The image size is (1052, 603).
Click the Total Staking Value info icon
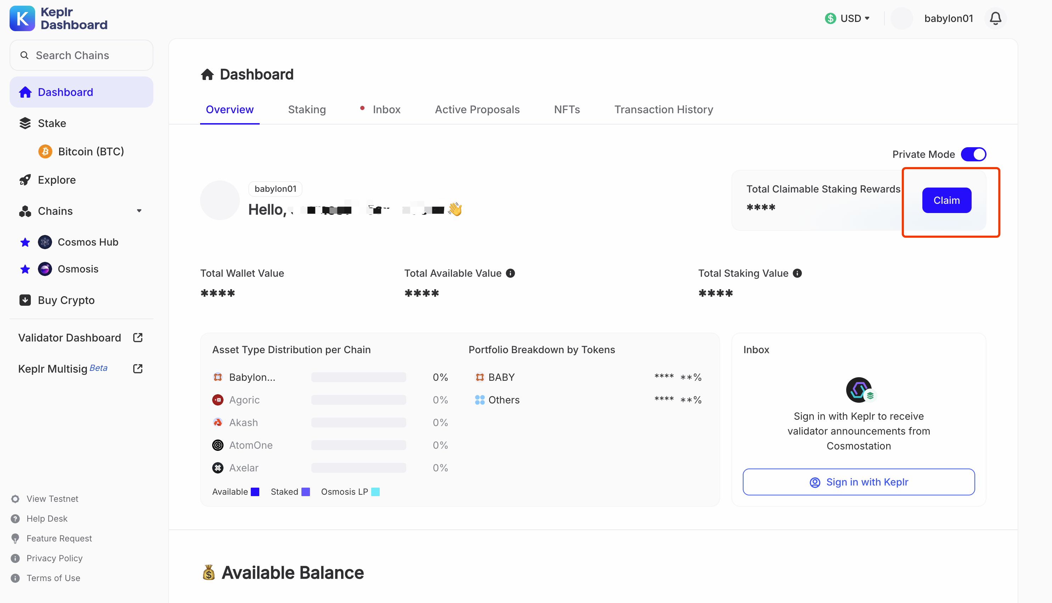tap(797, 273)
